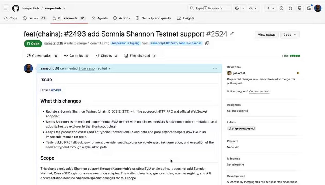Go to GitHub home via the Octocat logo
Viewport: 325px width, 185px height.
[x=16, y=8]
